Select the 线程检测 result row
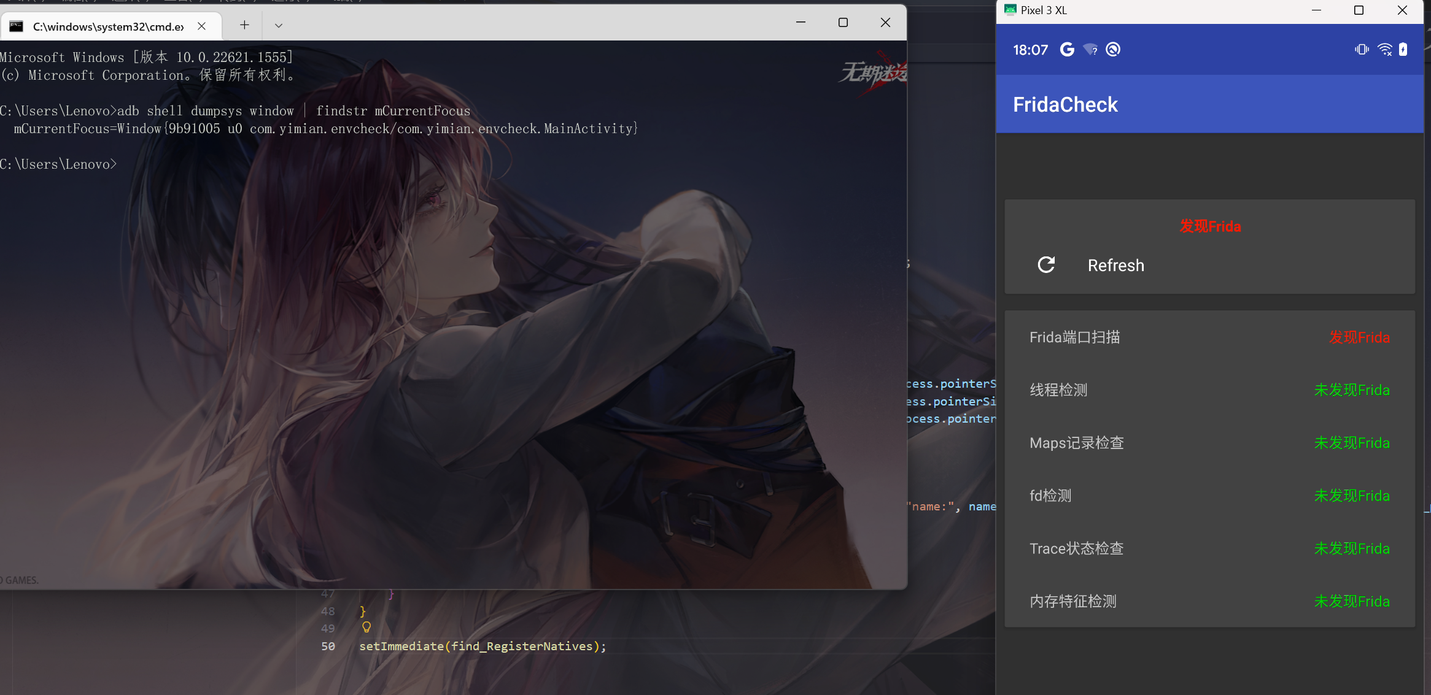The width and height of the screenshot is (1431, 695). [x=1209, y=390]
